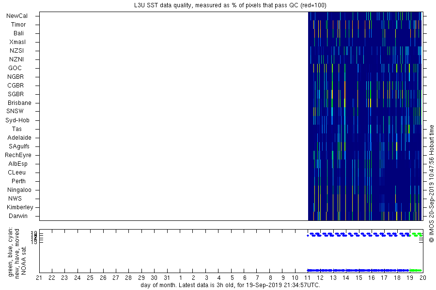The width and height of the screenshot is (436, 290).
Task: Click the NZSI region label
Action: [x=16, y=51]
